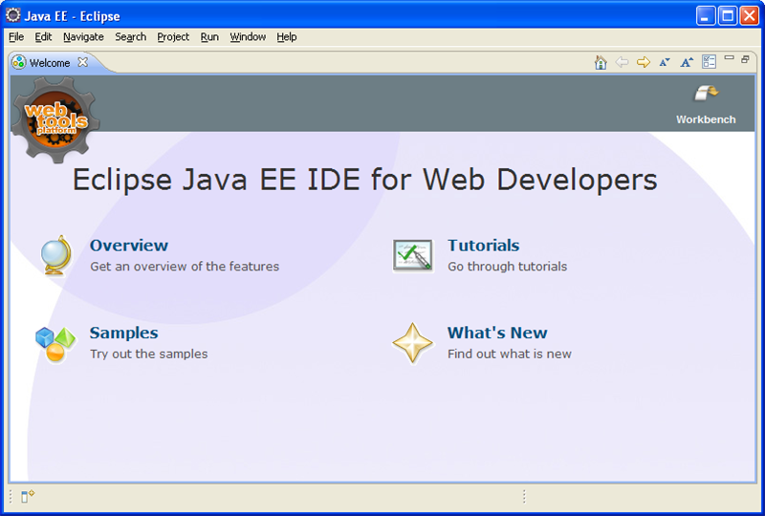Click the Samples shapes icon
The image size is (765, 516).
[x=55, y=345]
